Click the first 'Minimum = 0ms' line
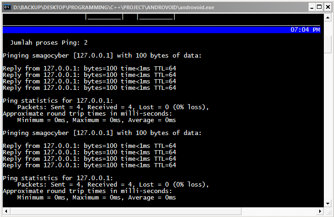Screen dimensions: 334x217 tap(96, 120)
